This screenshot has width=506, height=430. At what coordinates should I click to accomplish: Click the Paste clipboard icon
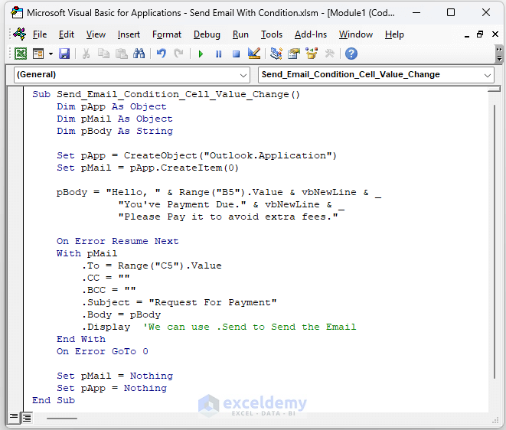[122, 54]
